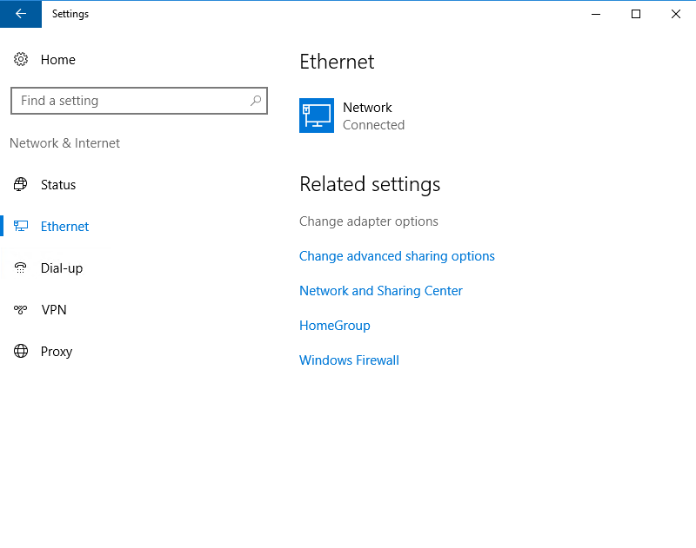This screenshot has width=696, height=548.
Task: Open the Ethernet section in sidebar
Action: click(64, 227)
